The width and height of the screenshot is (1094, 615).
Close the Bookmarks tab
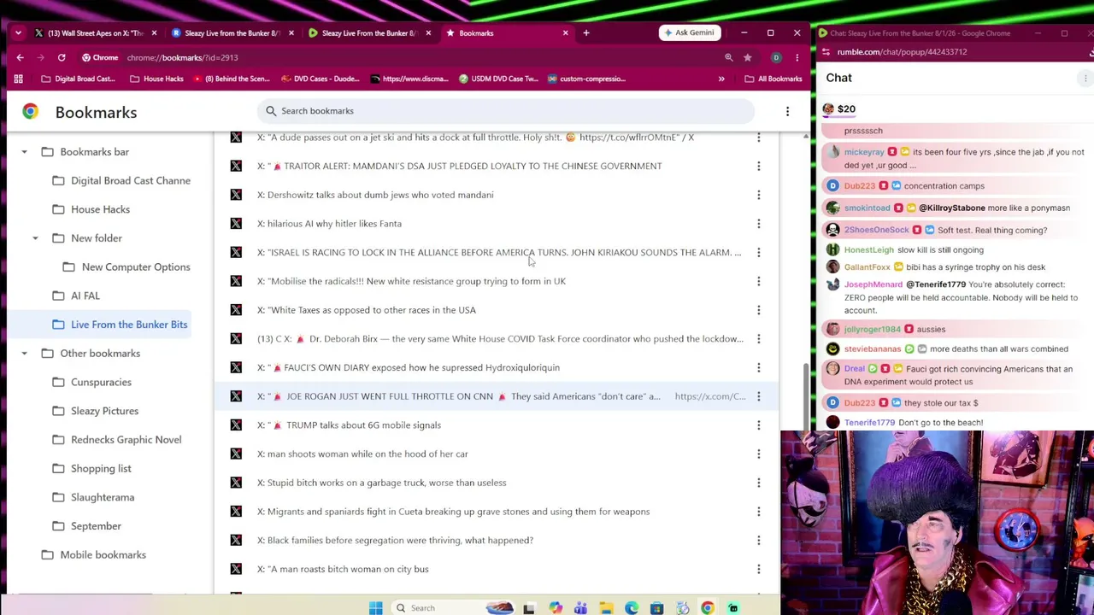565,32
